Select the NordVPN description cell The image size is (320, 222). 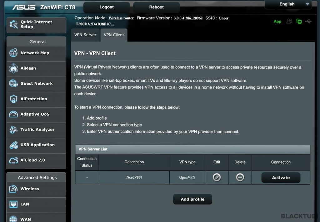134,177
